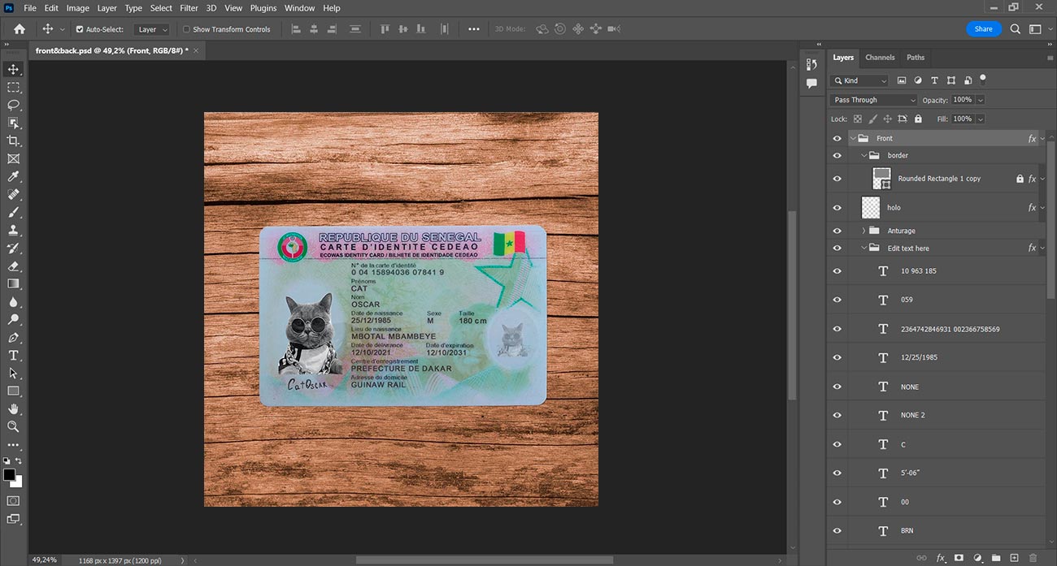The width and height of the screenshot is (1057, 566).
Task: Select the Move tool
Action: pyautogui.click(x=13, y=69)
